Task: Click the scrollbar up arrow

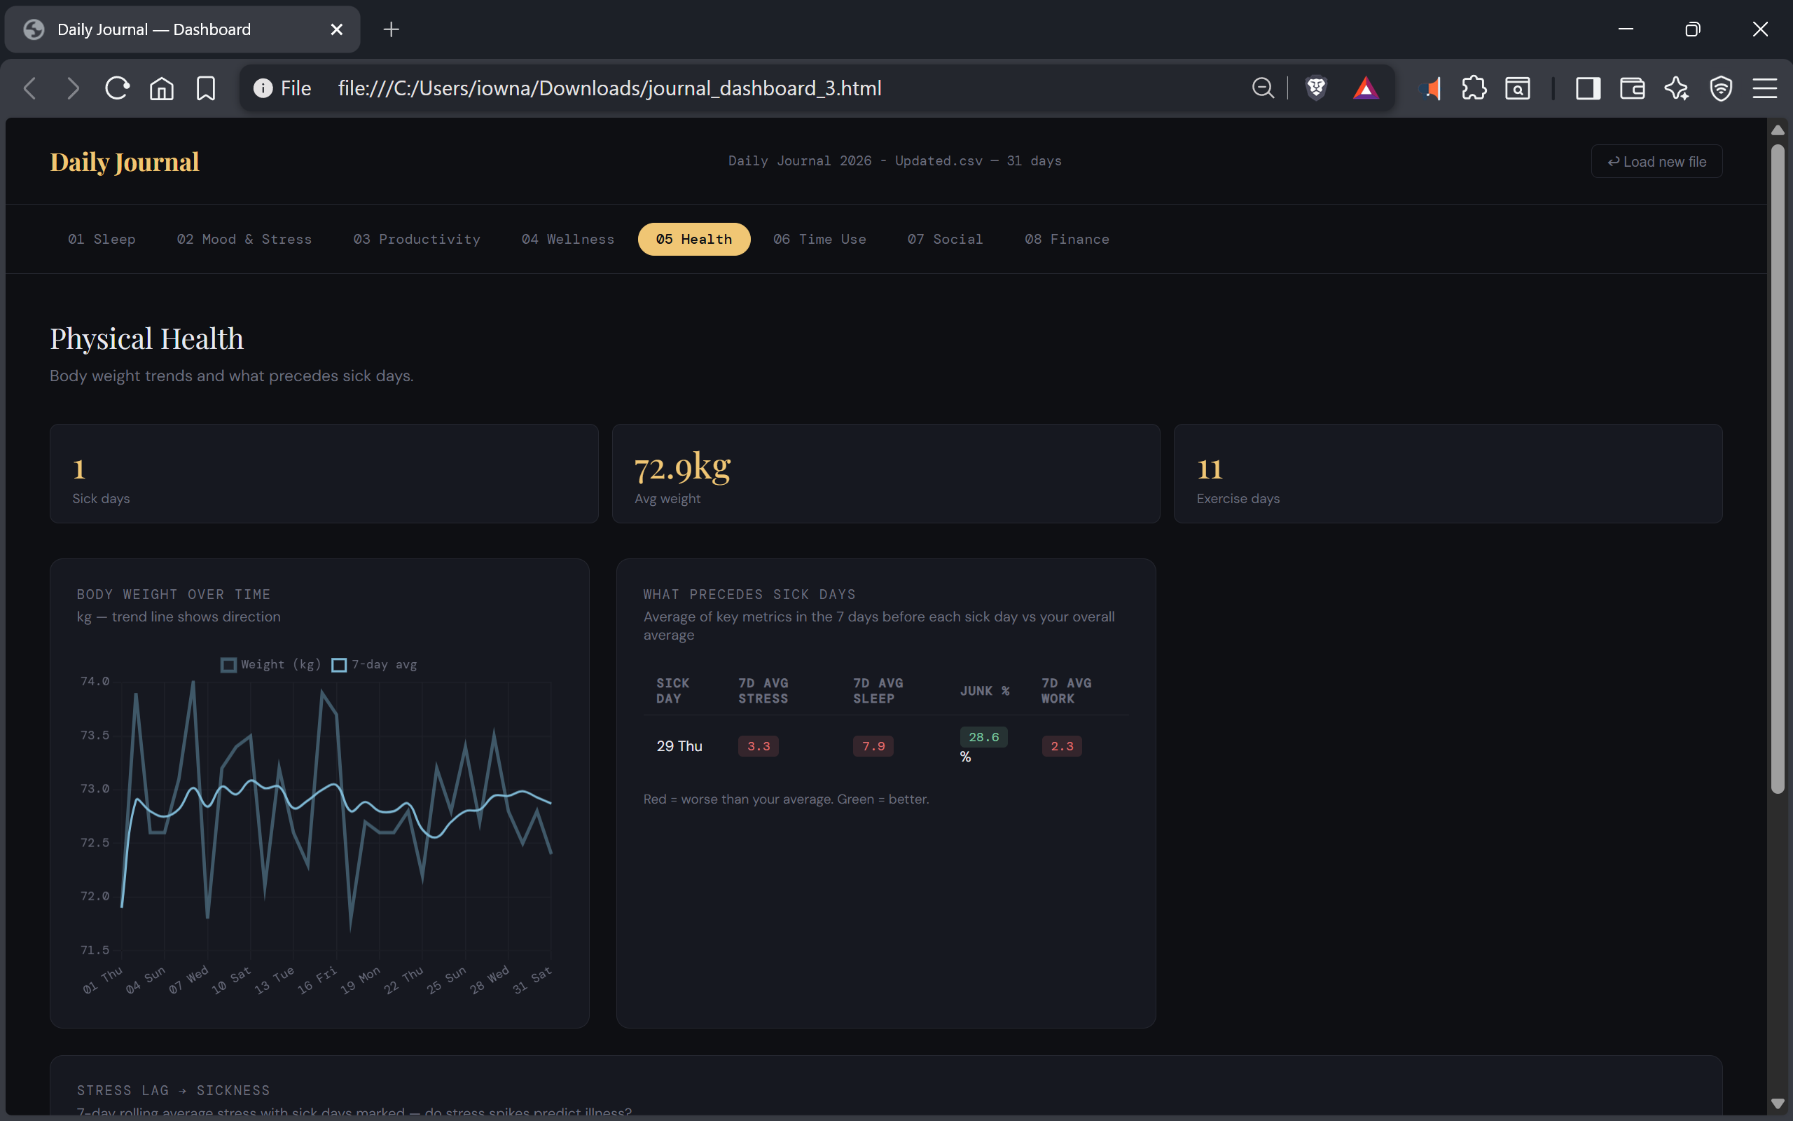Action: [x=1778, y=130]
